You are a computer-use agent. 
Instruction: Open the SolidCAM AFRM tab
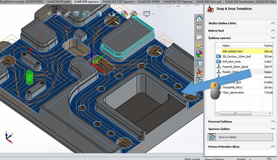[149, 2]
